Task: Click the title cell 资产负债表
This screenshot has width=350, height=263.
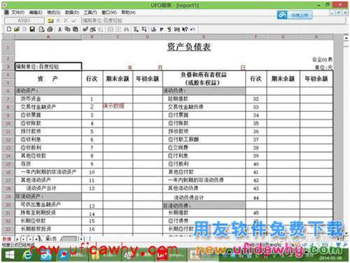Action: pos(189,47)
